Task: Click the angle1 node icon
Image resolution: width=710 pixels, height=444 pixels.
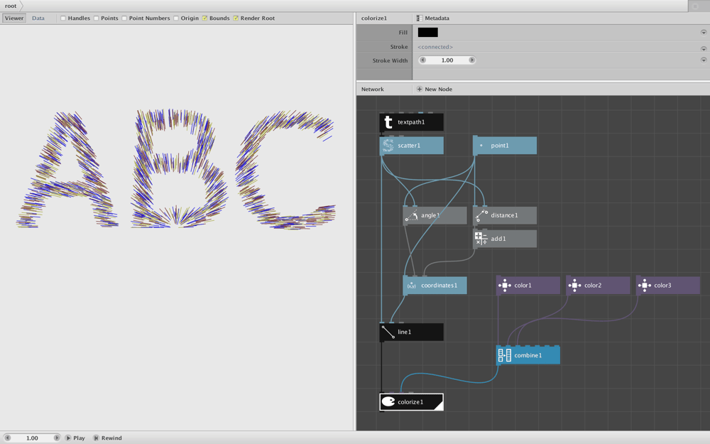Action: pos(411,216)
